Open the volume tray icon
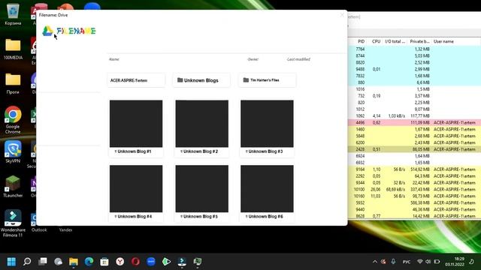Viewport: 481px width, 270px height. pos(428,262)
